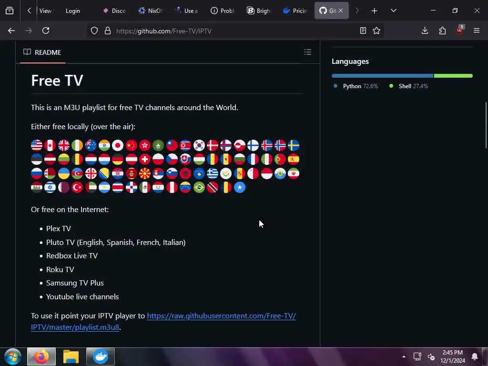Go back to the previous page
The width and height of the screenshot is (488, 366).
pos(11,30)
